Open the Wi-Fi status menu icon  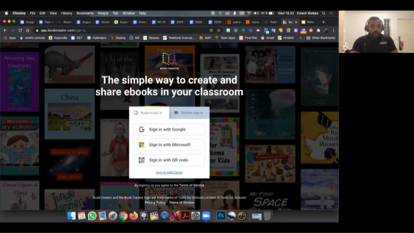point(249,13)
